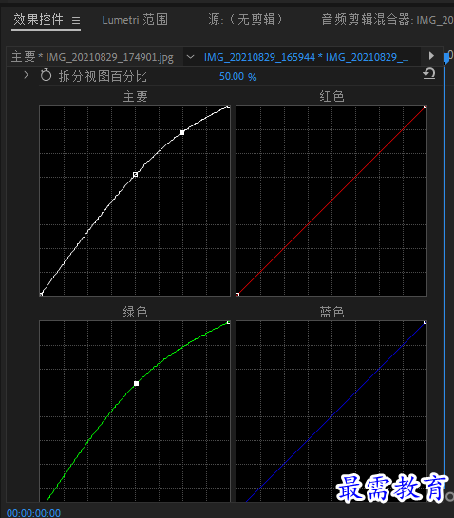
Task: Click the play arrow to show timeline view
Action: [431, 55]
